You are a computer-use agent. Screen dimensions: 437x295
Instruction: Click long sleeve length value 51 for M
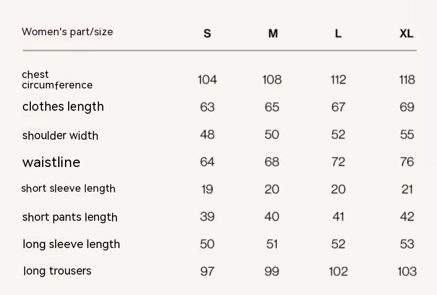point(272,244)
